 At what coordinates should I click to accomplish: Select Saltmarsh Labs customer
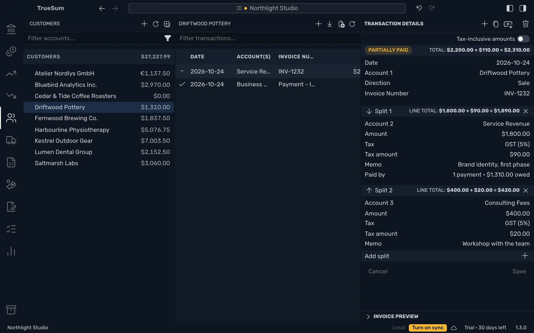click(x=99, y=163)
